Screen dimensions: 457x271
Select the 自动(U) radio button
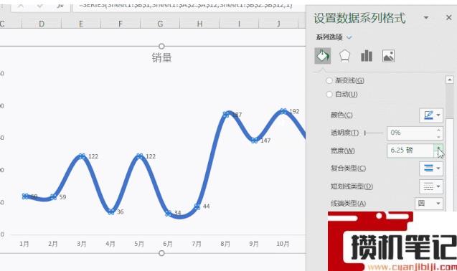point(329,94)
